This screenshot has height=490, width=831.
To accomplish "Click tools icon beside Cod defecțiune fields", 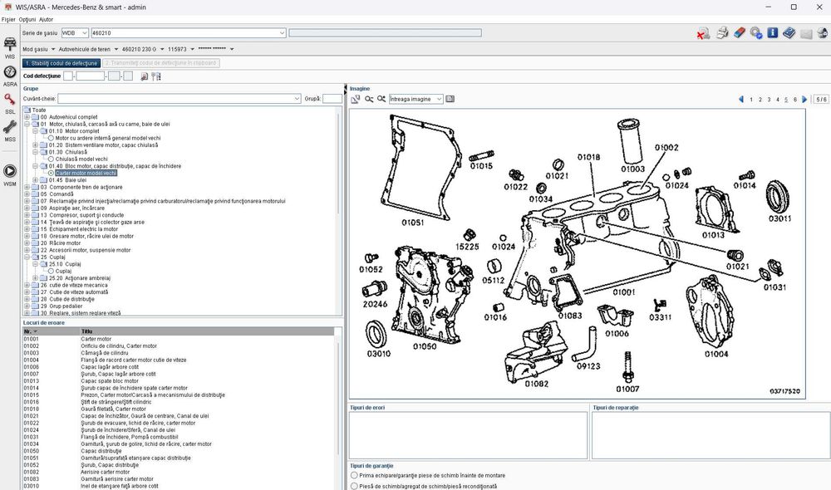I will pos(156,76).
